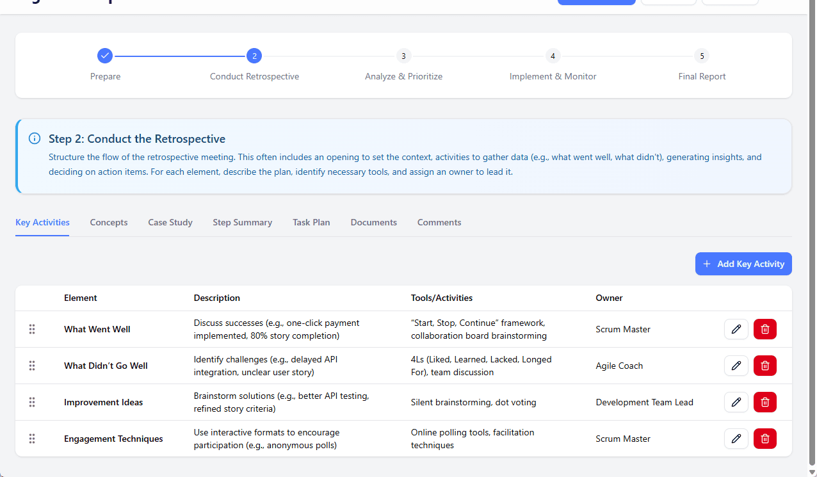This screenshot has width=817, height=477.
Task: Switch to the Concepts tab
Action: point(109,223)
